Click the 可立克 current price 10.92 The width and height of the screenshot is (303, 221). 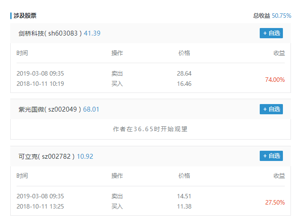click(85, 157)
